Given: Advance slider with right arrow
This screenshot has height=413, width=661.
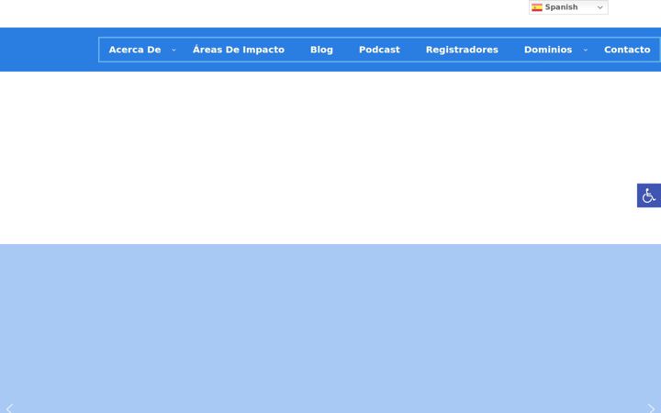Looking at the screenshot, I should tap(651, 407).
